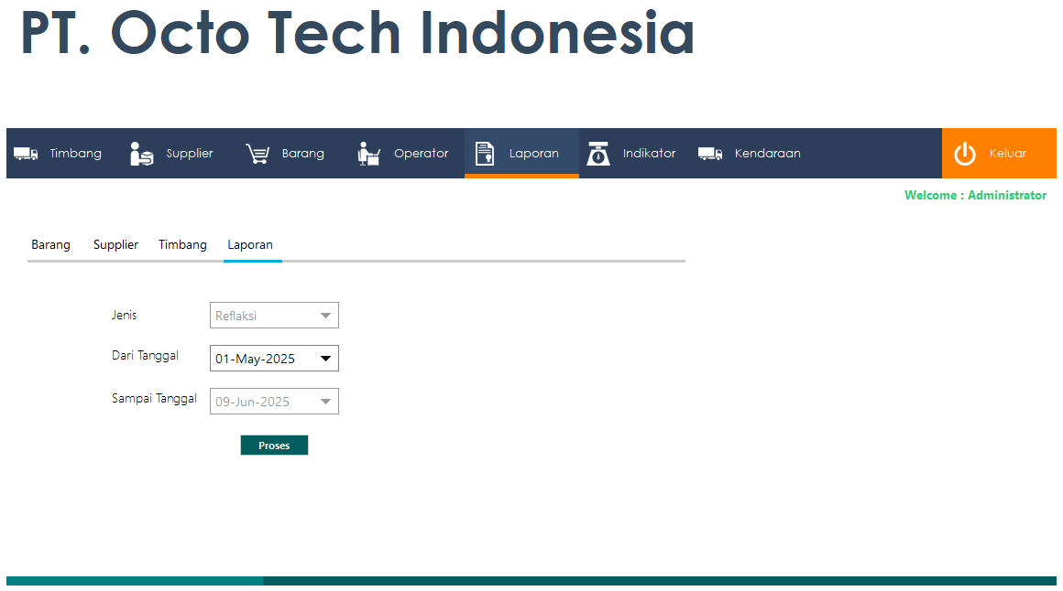Click the Dari Tanggal field label
The width and height of the screenshot is (1063, 591).
tap(145, 355)
